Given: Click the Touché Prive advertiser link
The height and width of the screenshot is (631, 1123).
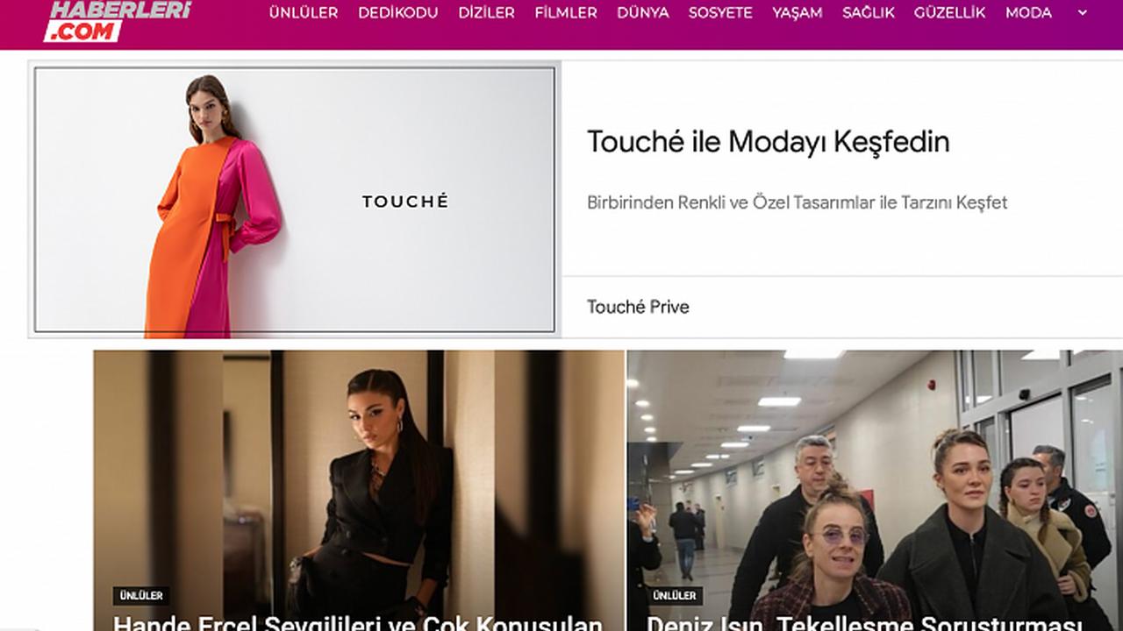Looking at the screenshot, I should pyautogui.click(x=638, y=307).
